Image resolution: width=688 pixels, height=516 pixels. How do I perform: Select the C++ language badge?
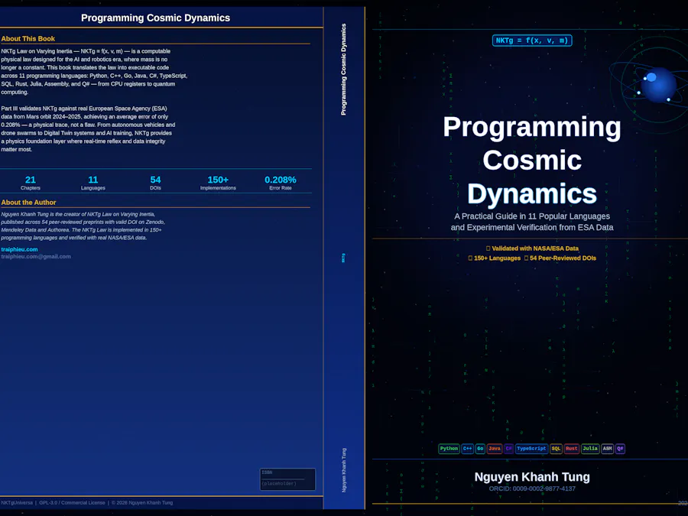coord(468,449)
